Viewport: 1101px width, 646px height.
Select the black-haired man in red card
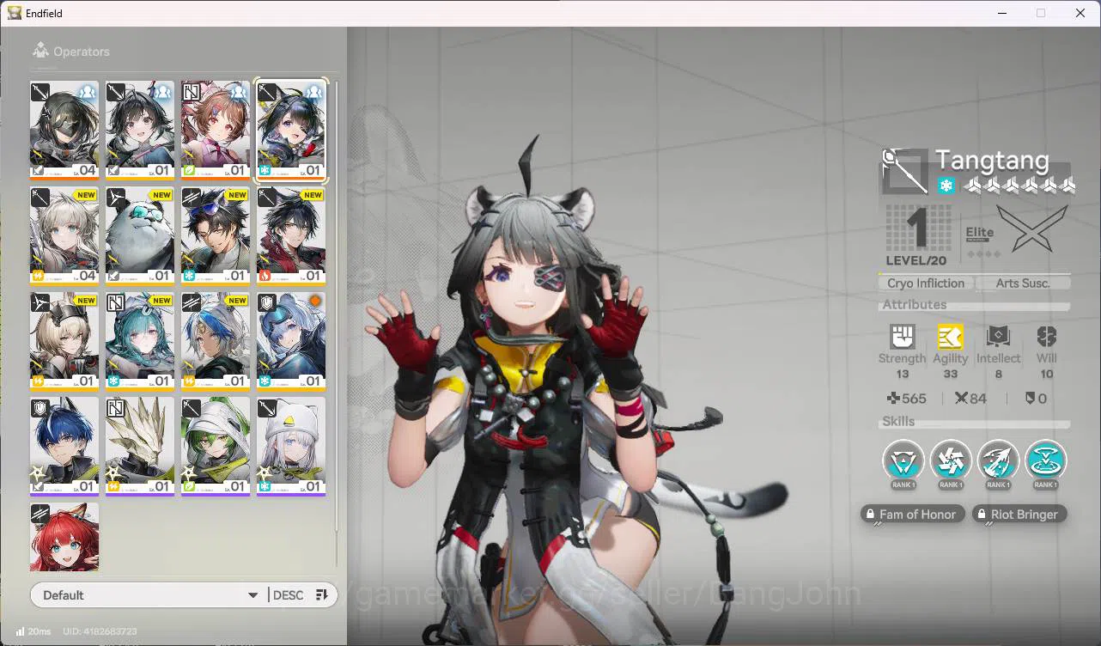291,236
